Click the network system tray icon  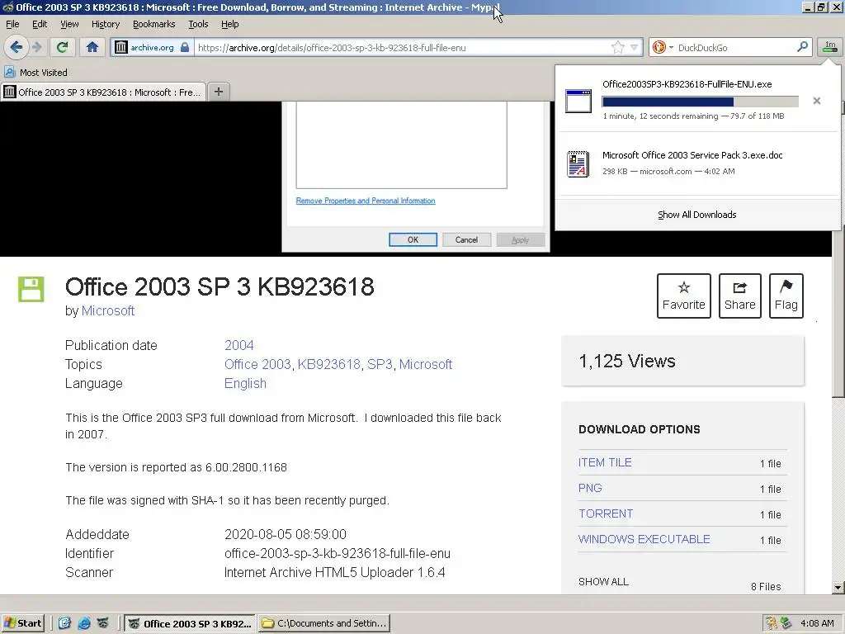click(786, 623)
